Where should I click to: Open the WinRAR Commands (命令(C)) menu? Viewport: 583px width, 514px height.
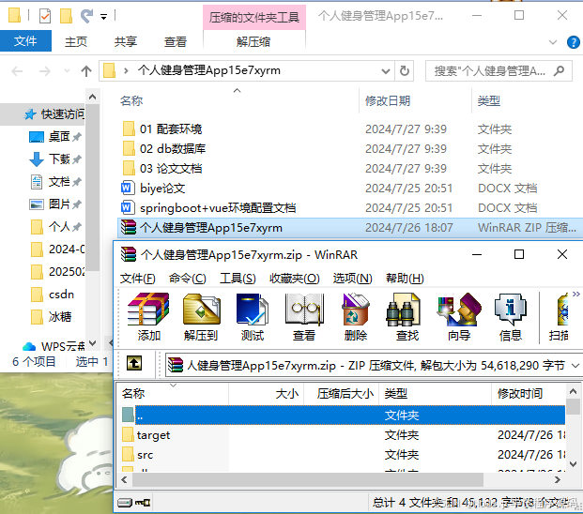pyautogui.click(x=188, y=279)
